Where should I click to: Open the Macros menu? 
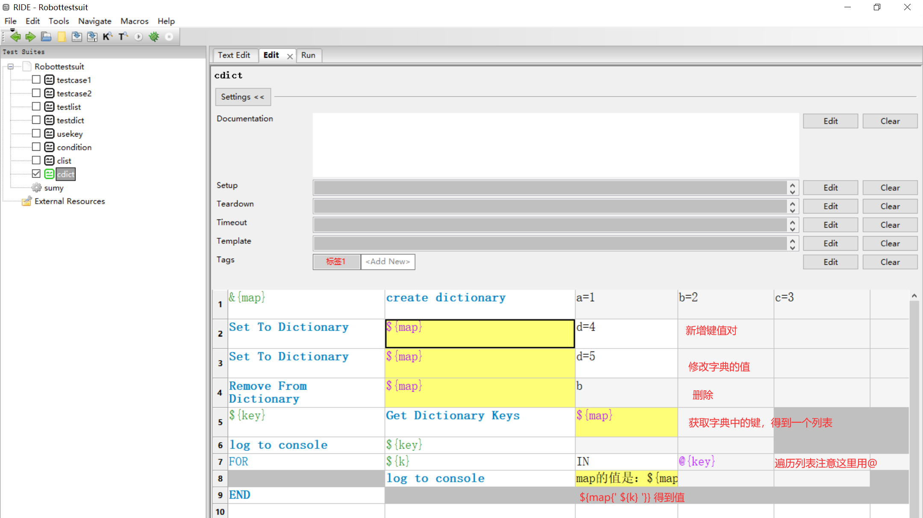tap(134, 21)
